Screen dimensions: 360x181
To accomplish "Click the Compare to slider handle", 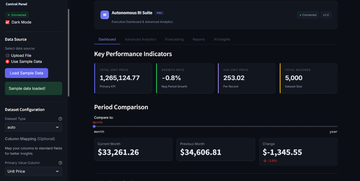I will point(94,127).
